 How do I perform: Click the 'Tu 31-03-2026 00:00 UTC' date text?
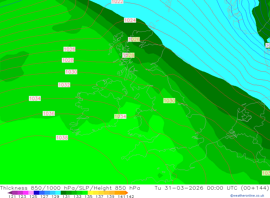pos(197,188)
